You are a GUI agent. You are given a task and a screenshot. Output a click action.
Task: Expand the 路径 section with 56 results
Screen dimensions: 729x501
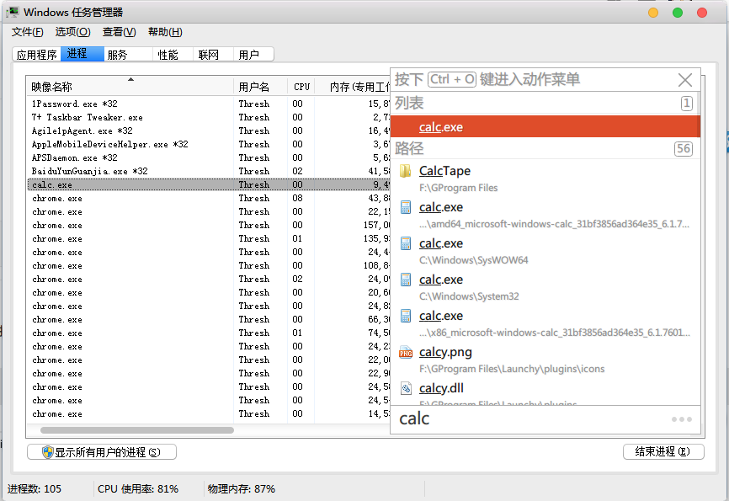(545, 148)
